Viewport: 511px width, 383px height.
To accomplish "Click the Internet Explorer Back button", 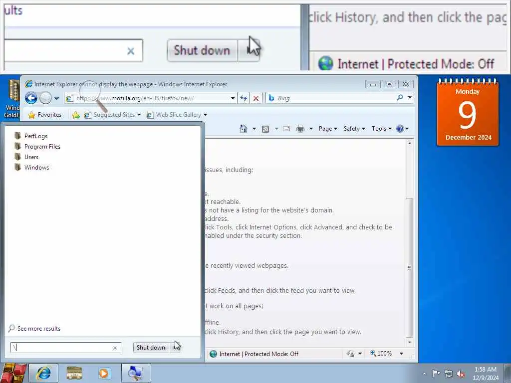I will click(x=31, y=98).
